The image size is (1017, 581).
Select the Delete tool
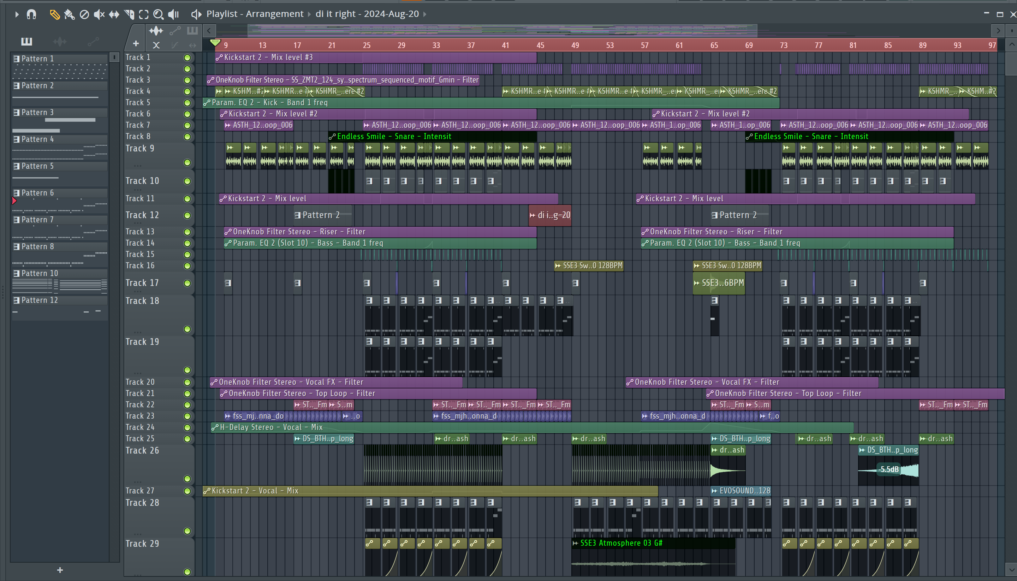84,14
